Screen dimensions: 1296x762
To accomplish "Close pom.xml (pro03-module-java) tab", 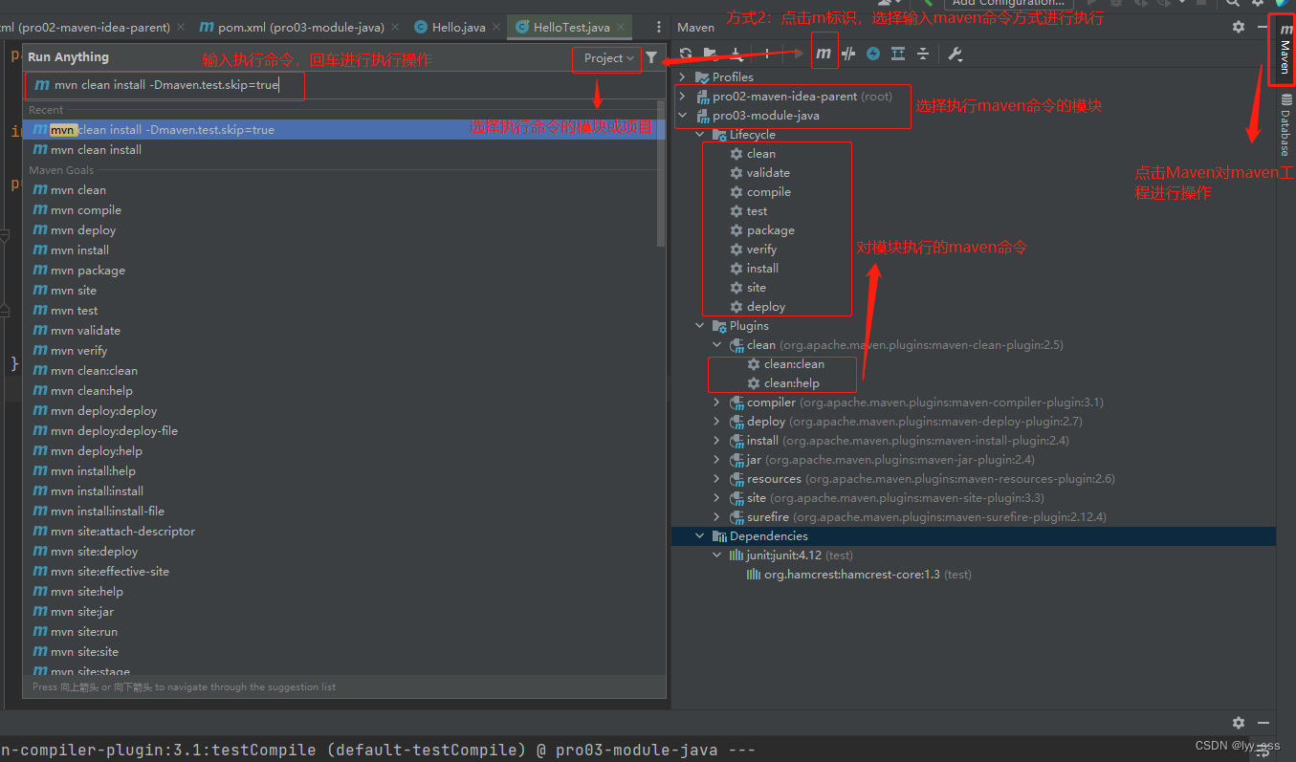I will pyautogui.click(x=395, y=28).
